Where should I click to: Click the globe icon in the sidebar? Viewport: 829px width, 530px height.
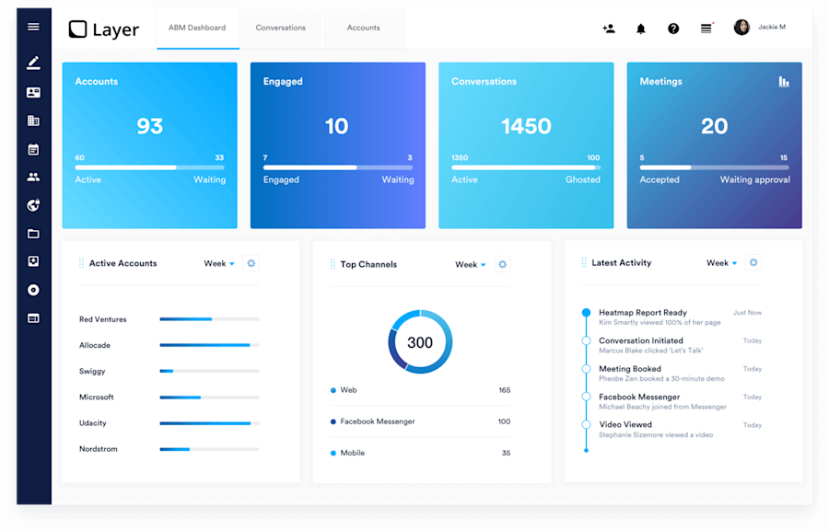[33, 204]
